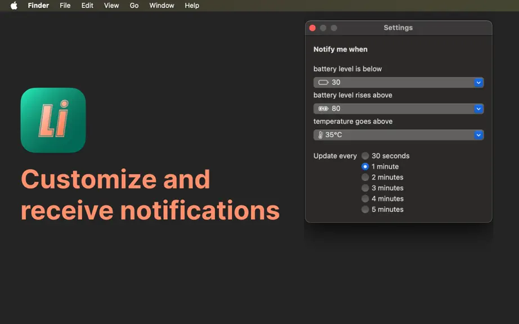Image resolution: width=519 pixels, height=324 pixels.
Task: Open the Edit menu
Action: [87, 6]
